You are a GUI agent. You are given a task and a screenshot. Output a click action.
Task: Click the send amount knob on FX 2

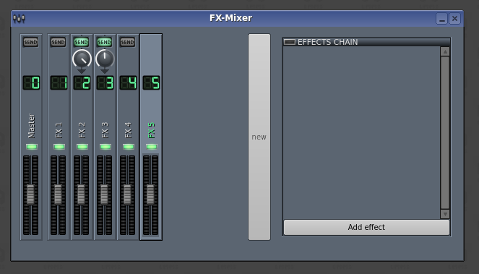point(82,59)
